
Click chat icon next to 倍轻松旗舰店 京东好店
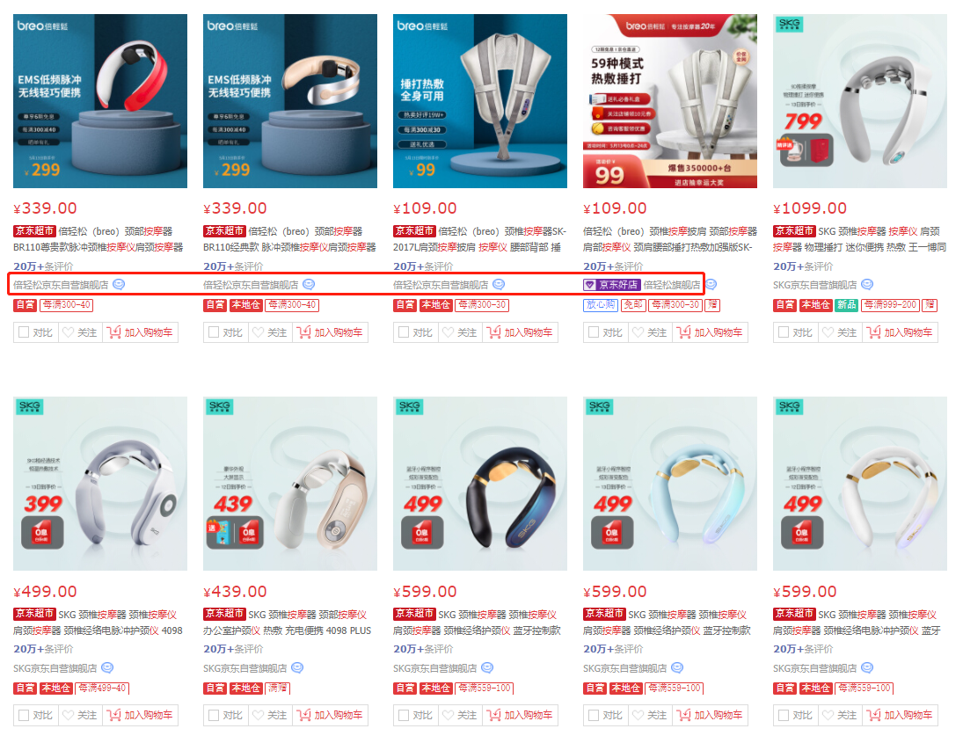[711, 284]
